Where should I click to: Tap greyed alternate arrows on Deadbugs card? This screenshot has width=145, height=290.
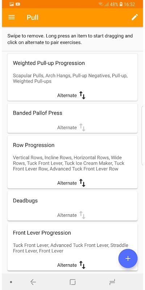pyautogui.click(x=82, y=215)
